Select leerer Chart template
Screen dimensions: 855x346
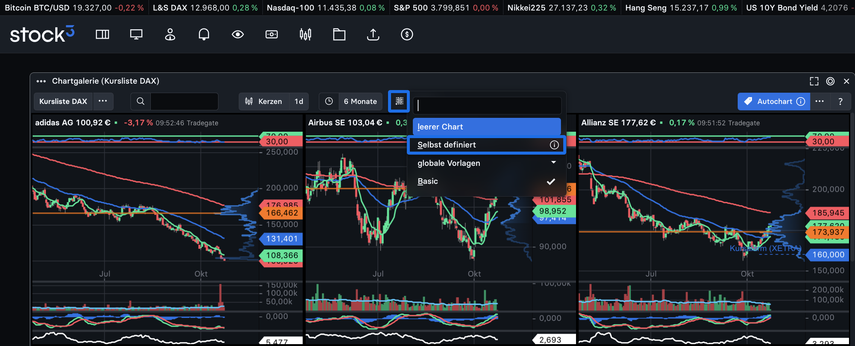[487, 127]
